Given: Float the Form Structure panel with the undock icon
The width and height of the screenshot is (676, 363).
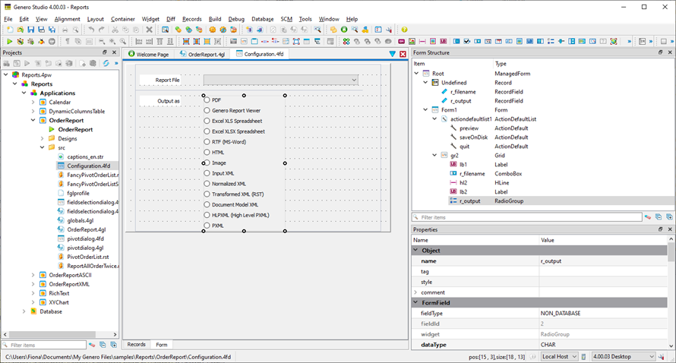Looking at the screenshot, I should (x=661, y=52).
